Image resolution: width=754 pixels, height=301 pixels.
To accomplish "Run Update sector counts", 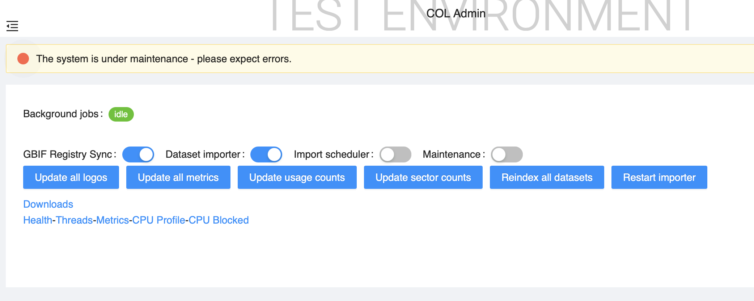I will 423,177.
